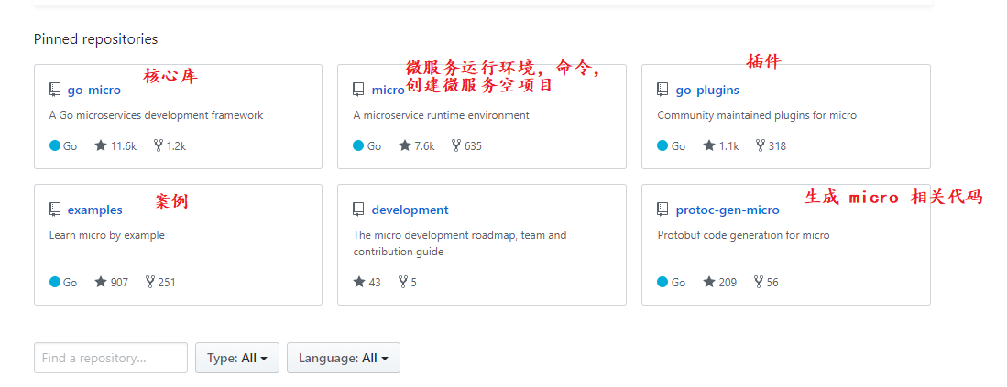Image resolution: width=1007 pixels, height=387 pixels.
Task: Click the 907 star count
Action: 119,283
